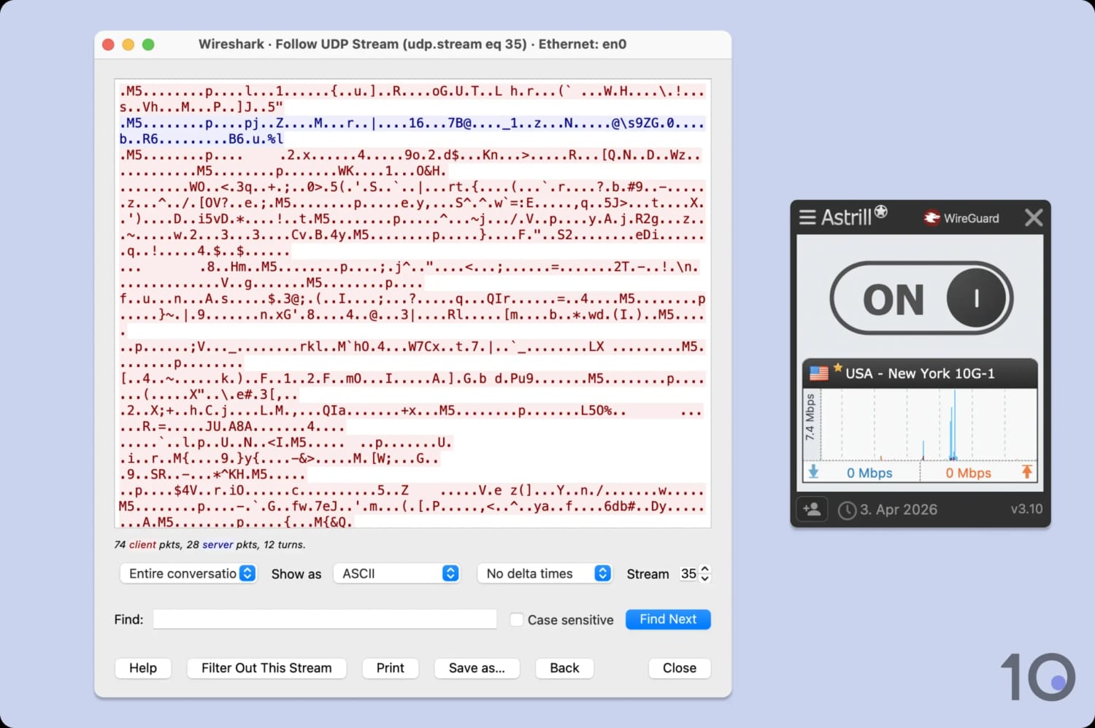Image resolution: width=1095 pixels, height=728 pixels.
Task: Click Filter Out This Stream
Action: click(266, 668)
